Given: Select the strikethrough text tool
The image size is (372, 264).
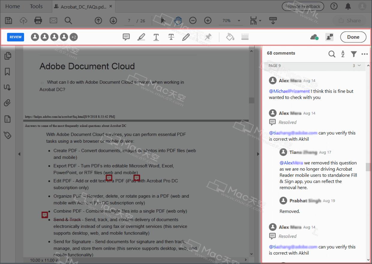Looking at the screenshot, I should tap(171, 37).
